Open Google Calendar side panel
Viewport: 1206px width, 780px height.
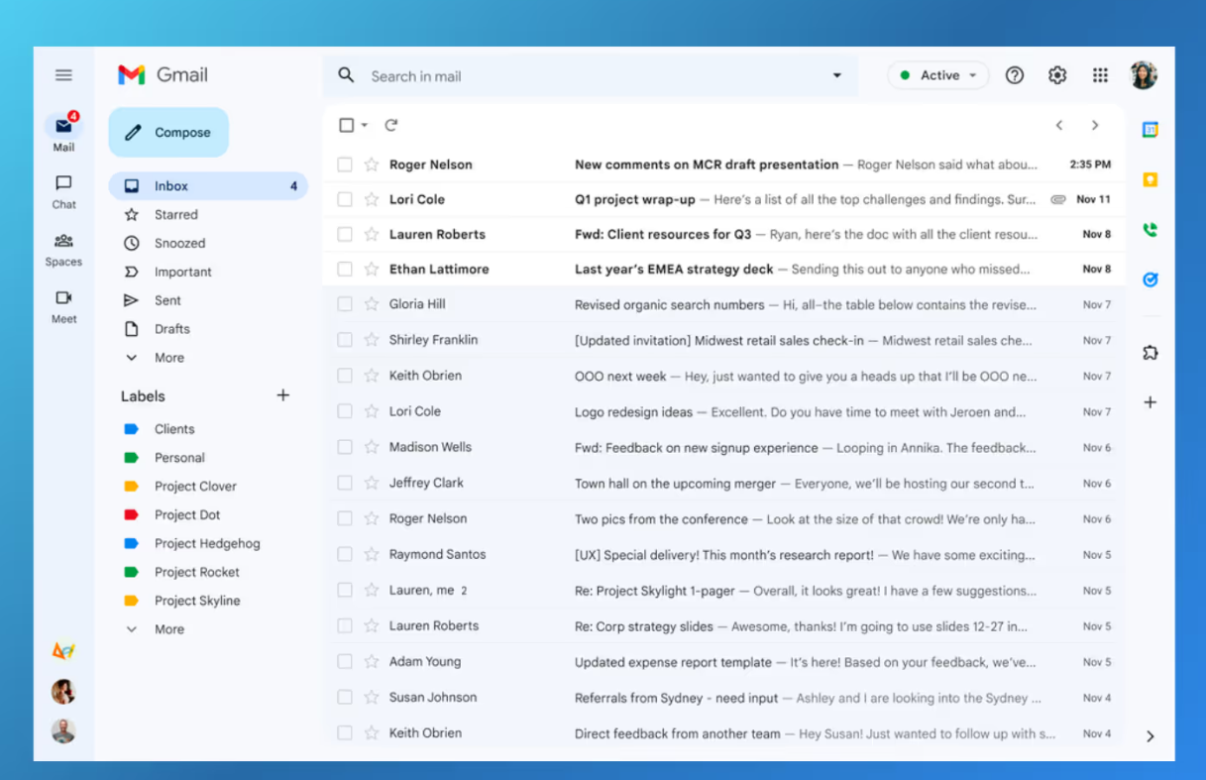click(1150, 129)
